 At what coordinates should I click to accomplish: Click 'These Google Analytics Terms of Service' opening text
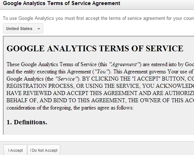pyautogui.click(x=52, y=64)
